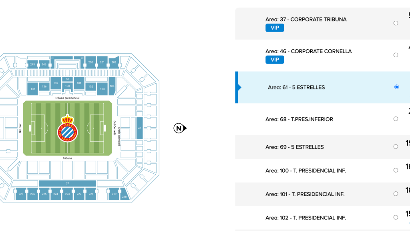Select Area 101 T. Presidencial Inf. radio button
Viewport: 410px width, 231px height.
pos(396,194)
